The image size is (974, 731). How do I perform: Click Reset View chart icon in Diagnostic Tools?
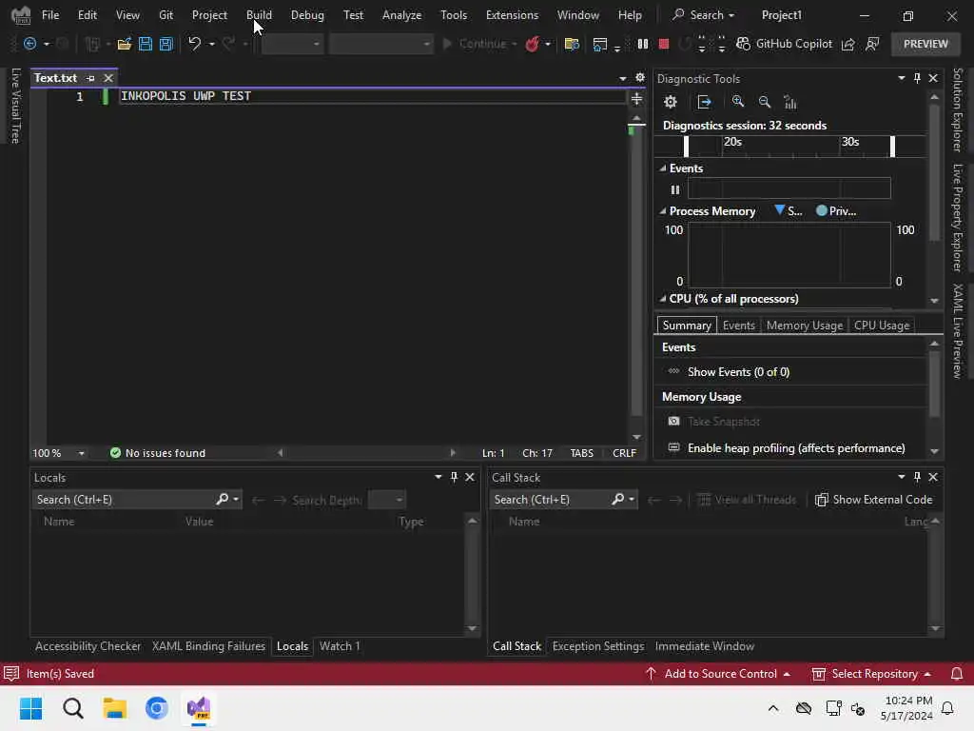(x=790, y=102)
